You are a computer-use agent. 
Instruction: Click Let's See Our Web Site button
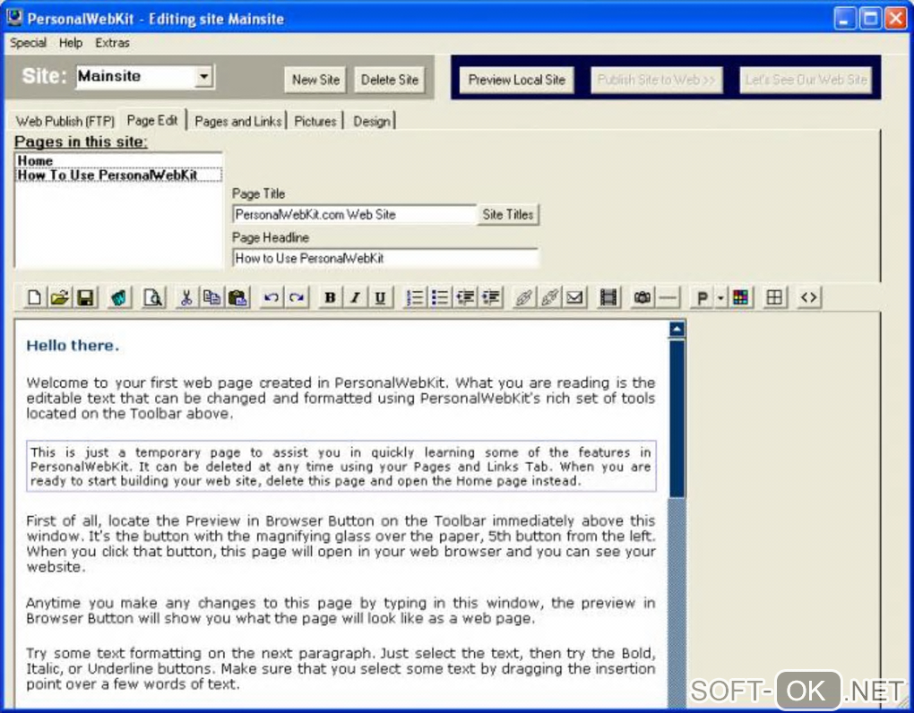coord(806,80)
